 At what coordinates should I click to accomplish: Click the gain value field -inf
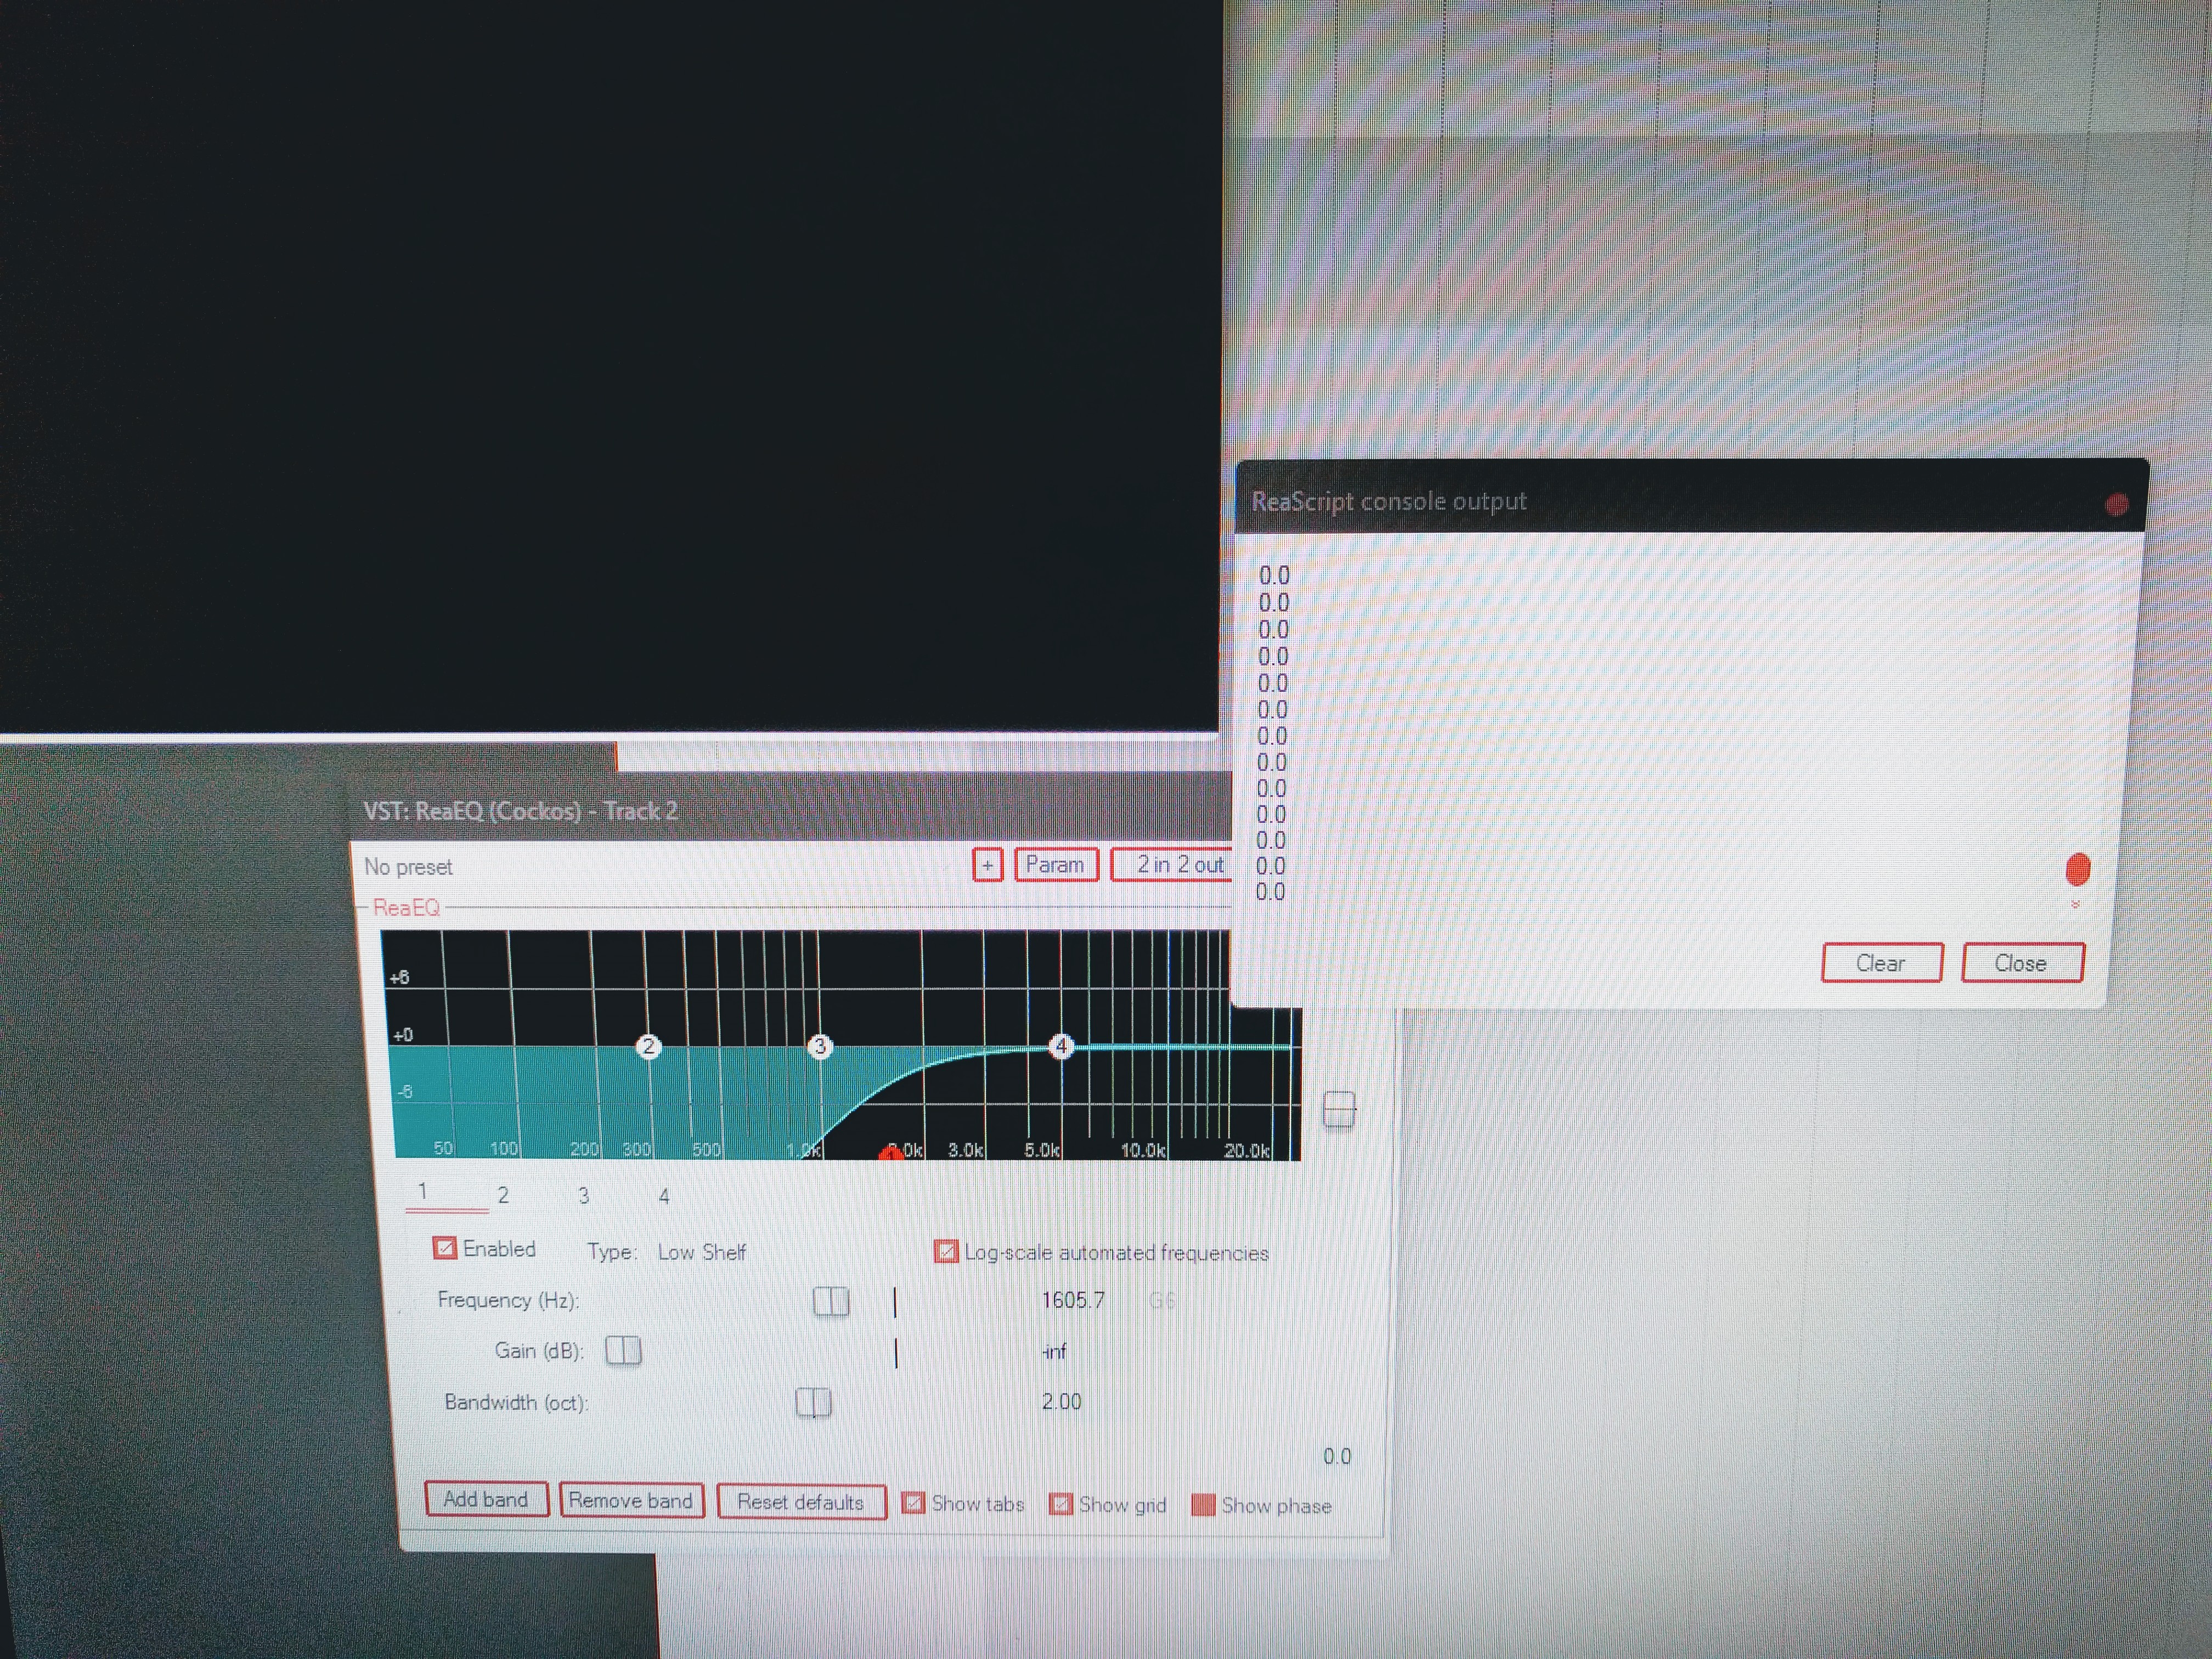(x=1054, y=1352)
